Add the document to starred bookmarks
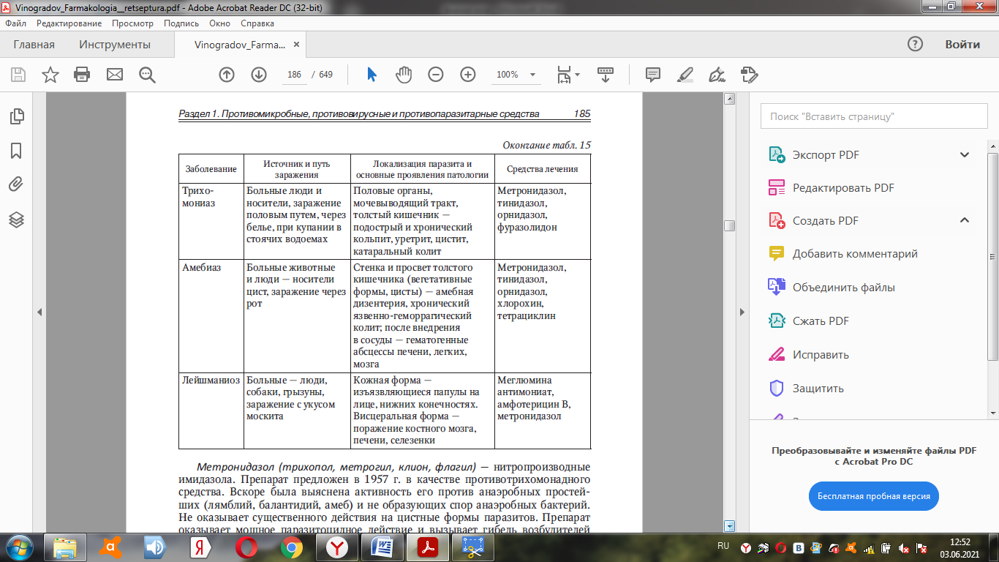The width and height of the screenshot is (999, 562). [x=50, y=75]
